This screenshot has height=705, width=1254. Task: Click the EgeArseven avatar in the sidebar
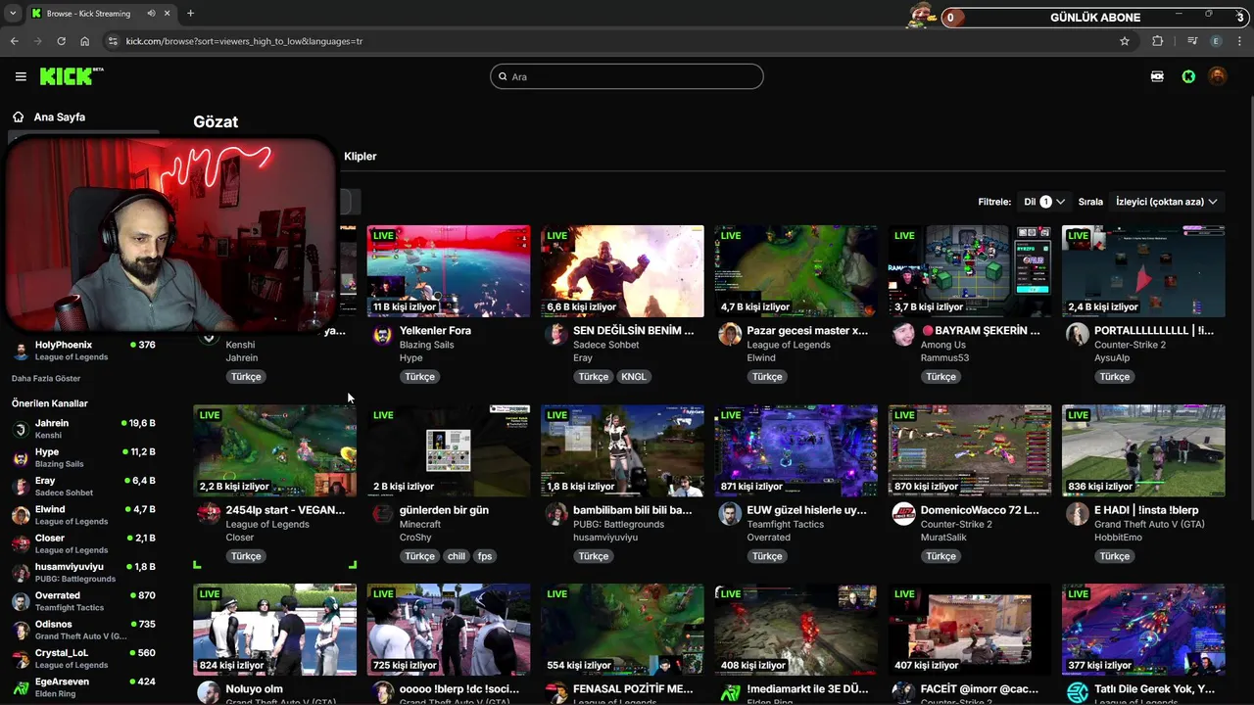pyautogui.click(x=21, y=687)
